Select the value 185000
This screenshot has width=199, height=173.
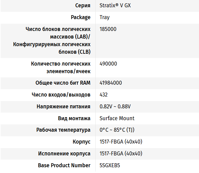click(x=108, y=29)
